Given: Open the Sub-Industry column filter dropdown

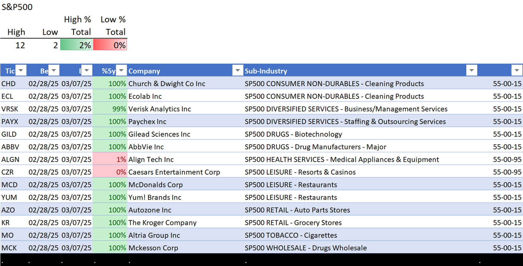Looking at the screenshot, I should click(472, 70).
